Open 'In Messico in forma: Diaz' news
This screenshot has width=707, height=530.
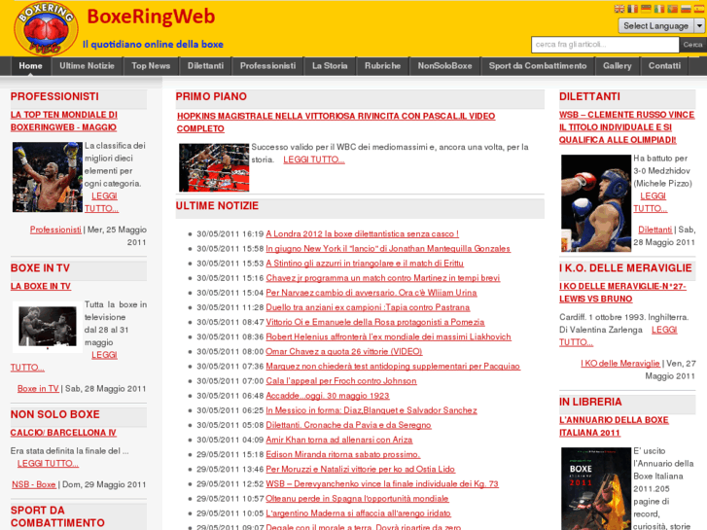point(371,410)
